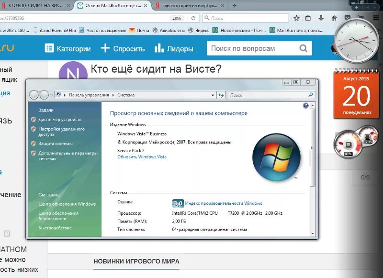Click the magnifier in questions search box
Viewport: 383px width, 278px height.
[x=303, y=48]
